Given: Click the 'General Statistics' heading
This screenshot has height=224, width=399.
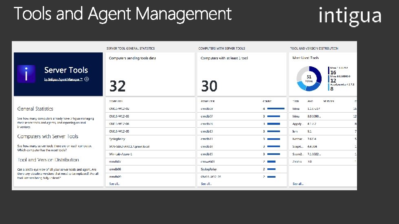Looking at the screenshot, I should click(x=35, y=109).
